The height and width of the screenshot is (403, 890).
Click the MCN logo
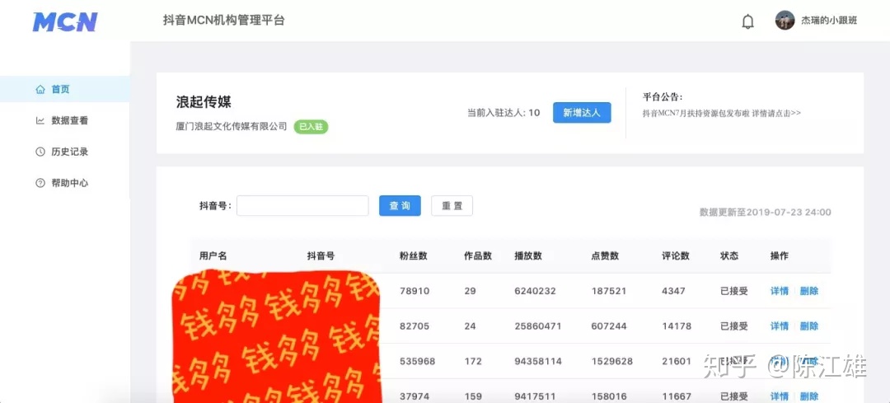tap(65, 21)
